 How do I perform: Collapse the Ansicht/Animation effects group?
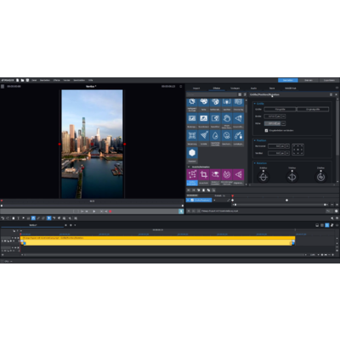(189, 167)
